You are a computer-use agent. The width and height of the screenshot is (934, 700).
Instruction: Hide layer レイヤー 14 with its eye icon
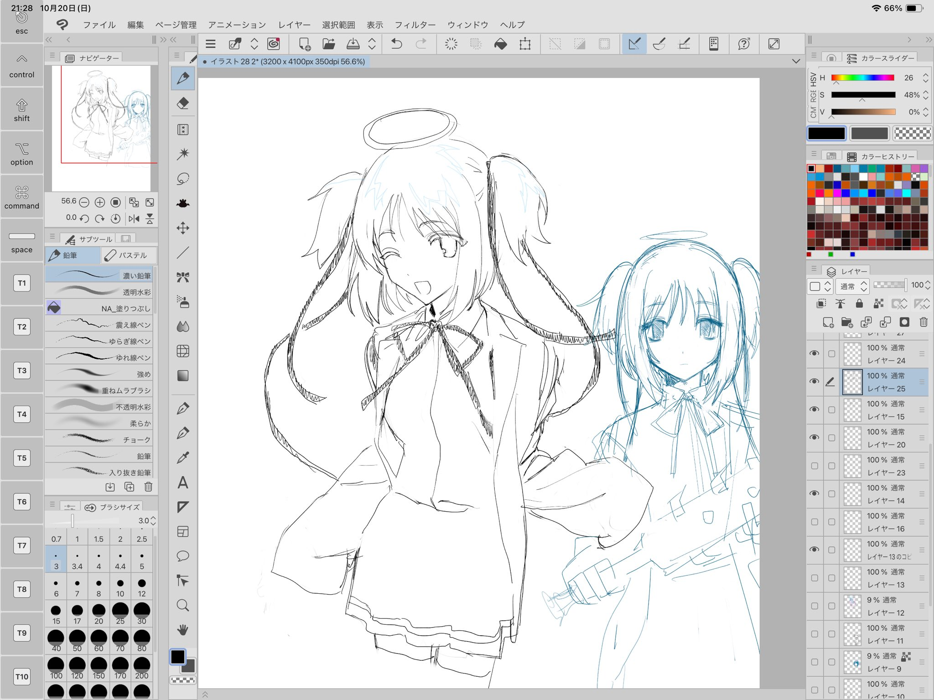[x=815, y=493]
